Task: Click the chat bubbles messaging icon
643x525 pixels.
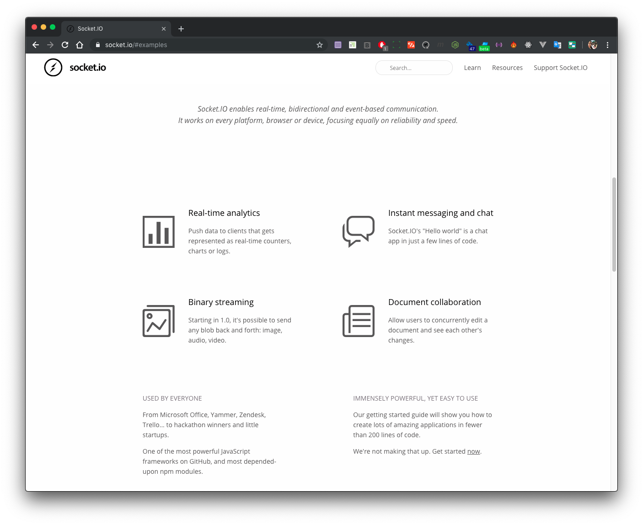Action: 359,231
